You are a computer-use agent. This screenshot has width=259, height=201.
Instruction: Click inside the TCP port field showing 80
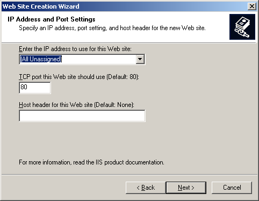[x=35, y=88]
